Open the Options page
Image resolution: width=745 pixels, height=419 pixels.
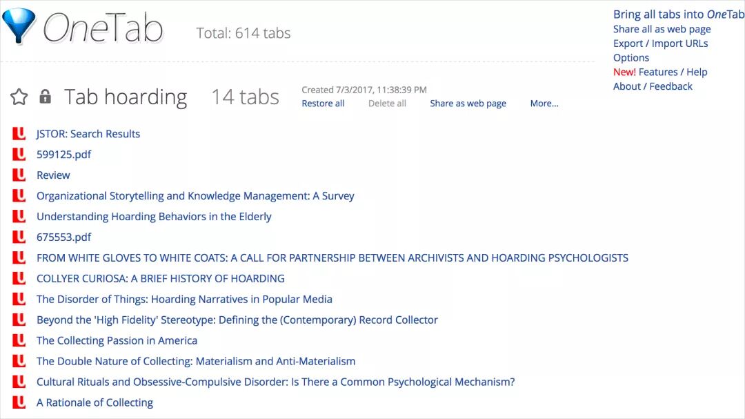[631, 57]
